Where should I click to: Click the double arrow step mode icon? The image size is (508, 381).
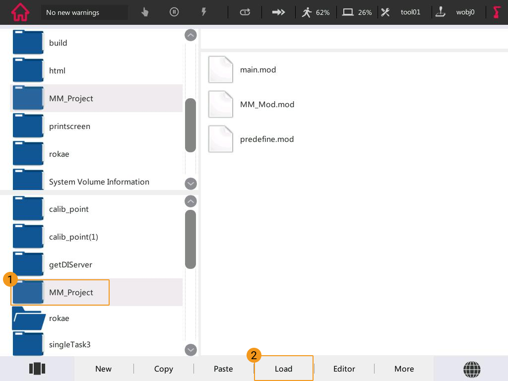[x=278, y=12]
